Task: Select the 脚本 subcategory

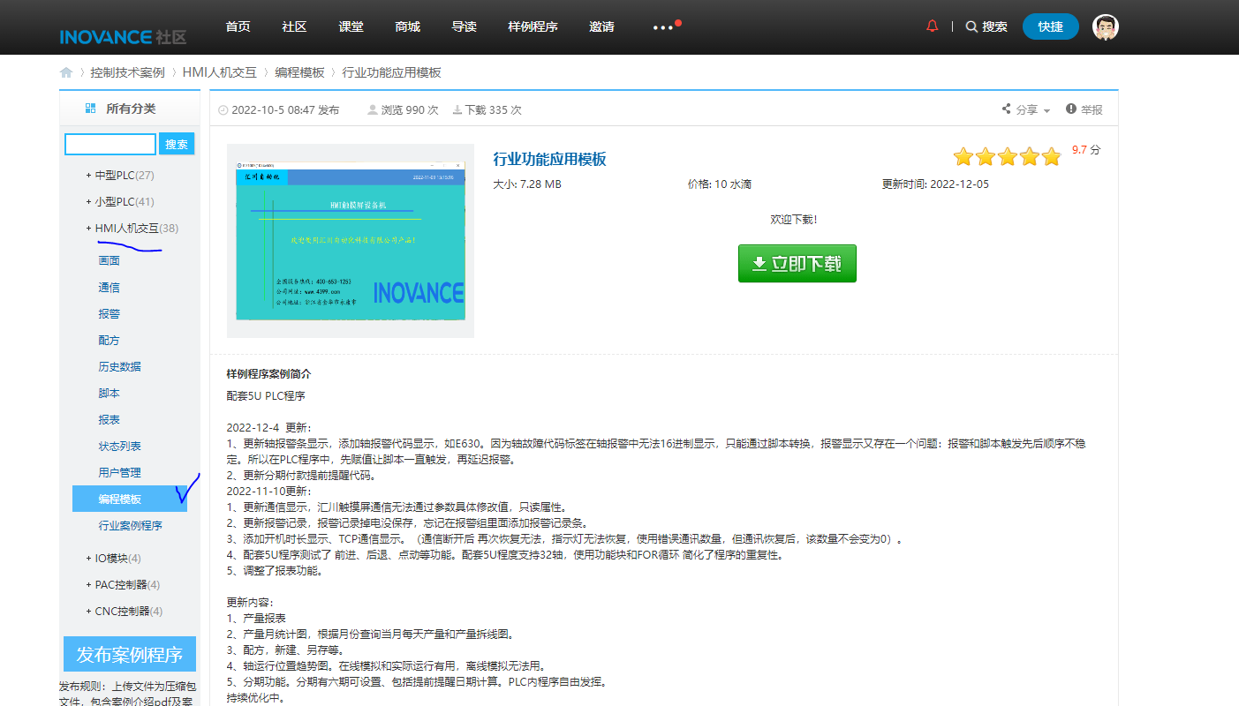Action: coord(110,393)
